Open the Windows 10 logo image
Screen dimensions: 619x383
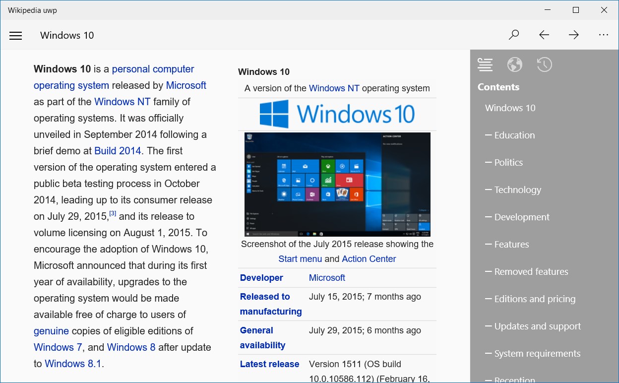point(337,114)
